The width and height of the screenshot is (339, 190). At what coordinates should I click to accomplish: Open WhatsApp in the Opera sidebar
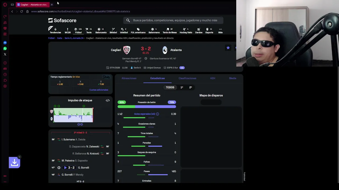pos(5,49)
